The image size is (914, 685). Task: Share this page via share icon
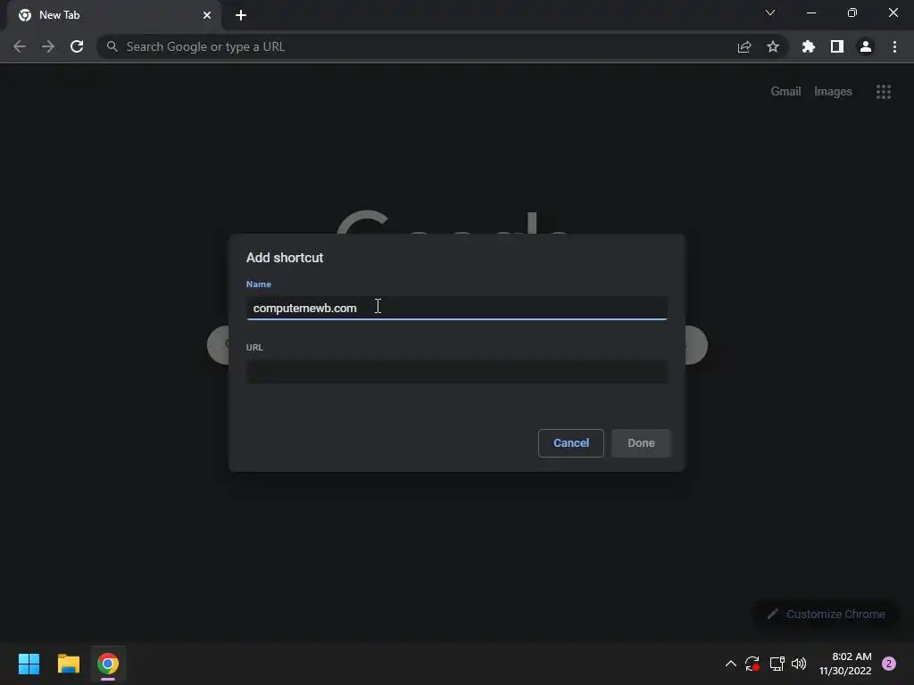744,46
